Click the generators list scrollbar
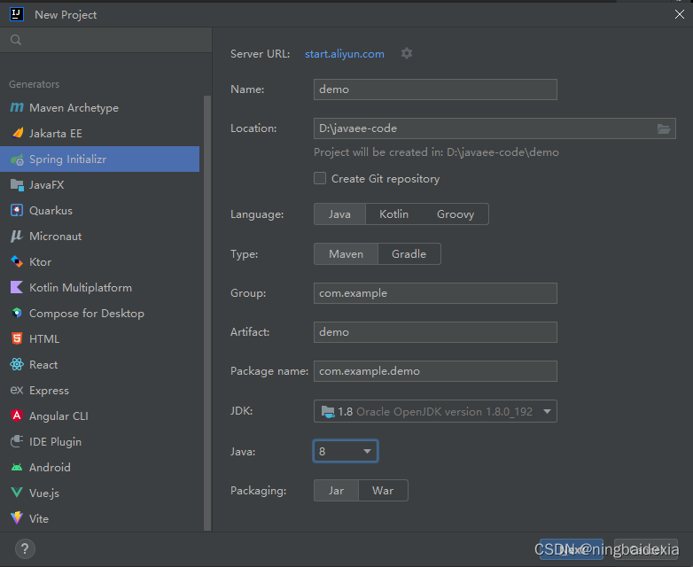693x567 pixels. (x=207, y=313)
